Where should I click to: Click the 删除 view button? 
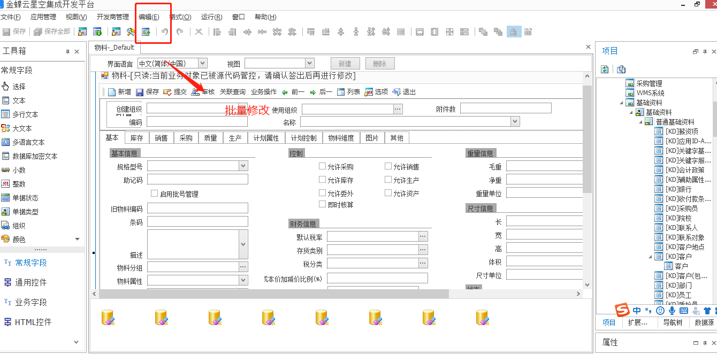379,64
